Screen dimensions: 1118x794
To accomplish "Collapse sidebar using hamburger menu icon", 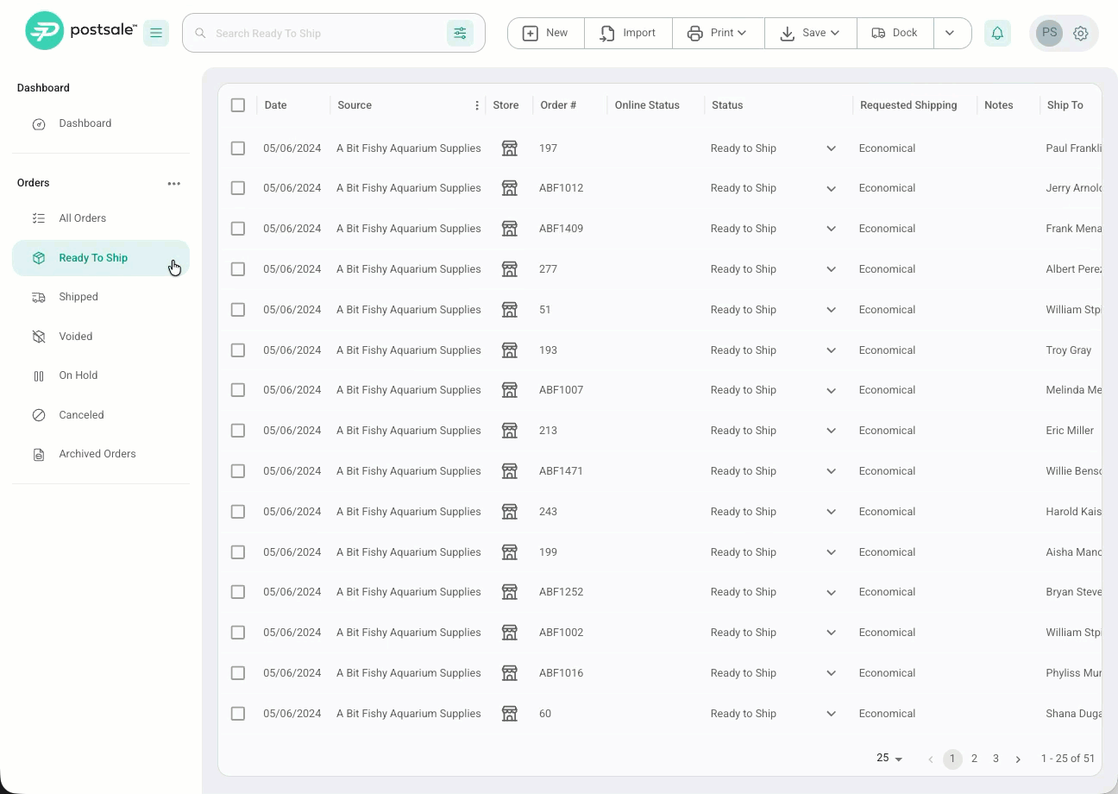I will pos(156,33).
